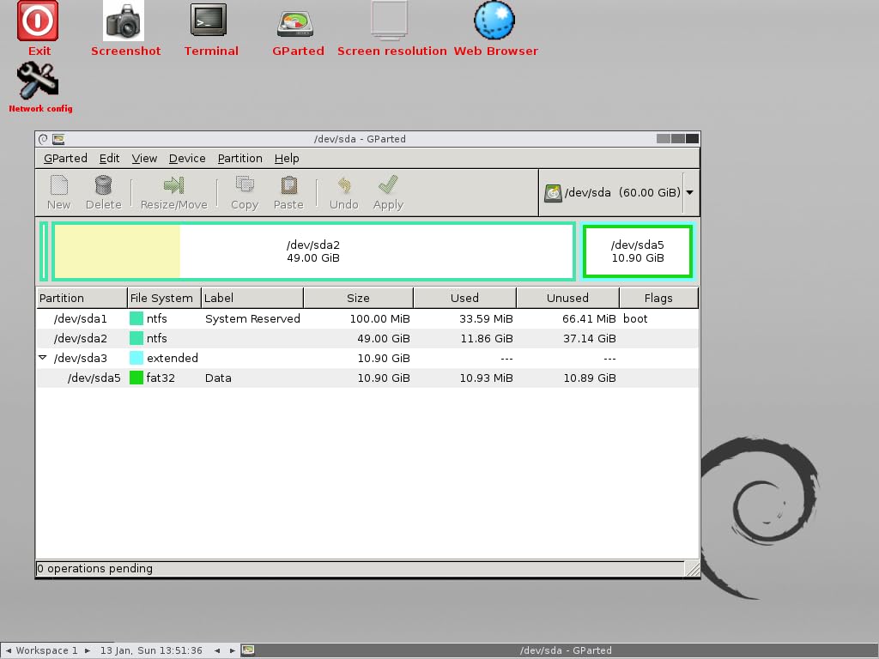This screenshot has height=659, width=879.
Task: Select the /dev/sda5 partition graphic block
Action: coord(637,251)
